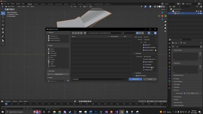Refresh the file list
Image resolution: width=203 pixels, height=114 pixels.
point(81,33)
